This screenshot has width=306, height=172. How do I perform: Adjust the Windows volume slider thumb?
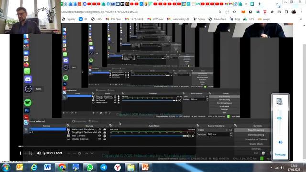click(x=279, y=118)
